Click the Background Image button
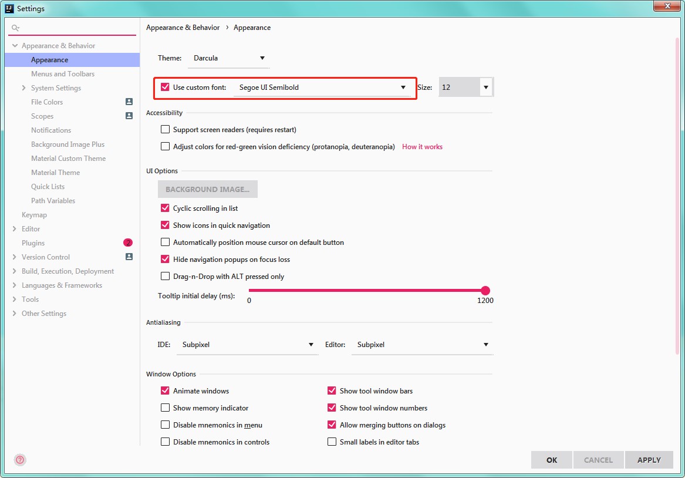Viewport: 685px width, 478px height. 208,189
